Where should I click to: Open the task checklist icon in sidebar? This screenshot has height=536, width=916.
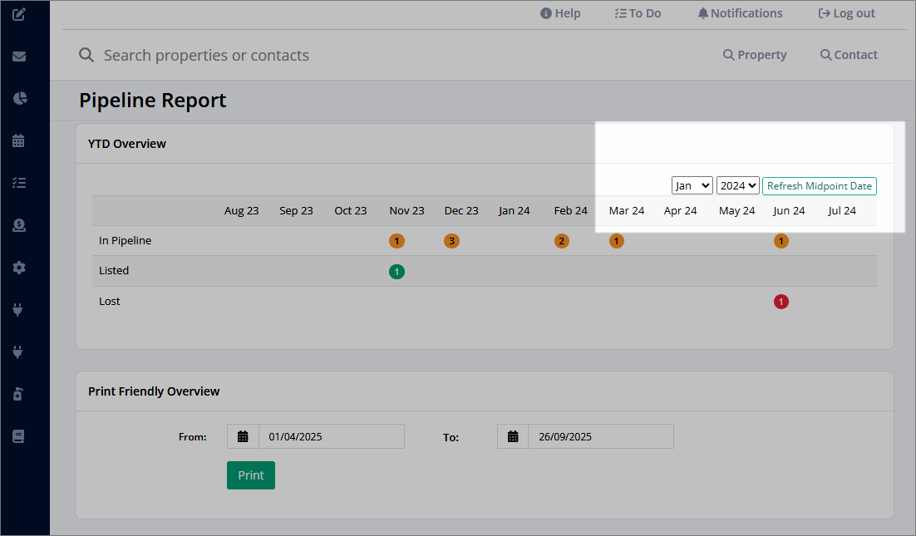tap(18, 183)
